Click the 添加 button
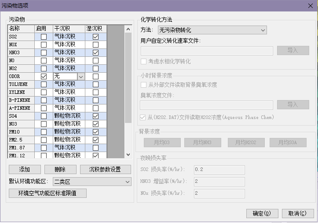318x223 pixels. point(25,170)
